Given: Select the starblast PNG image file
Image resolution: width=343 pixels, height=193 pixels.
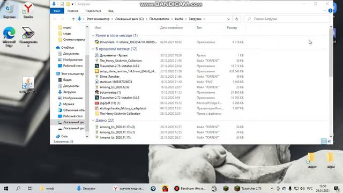Looking at the screenshot, I should (116, 82).
